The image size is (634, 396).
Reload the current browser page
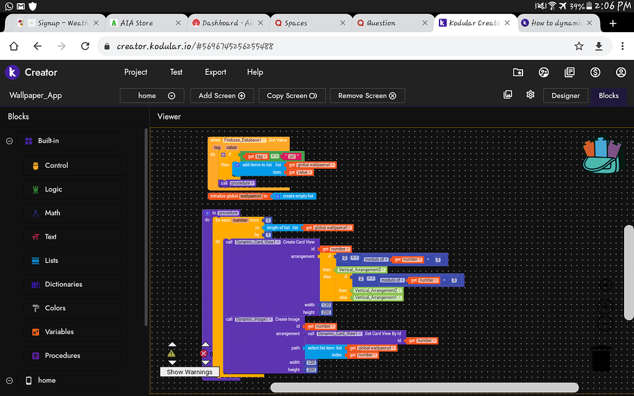tap(85, 46)
